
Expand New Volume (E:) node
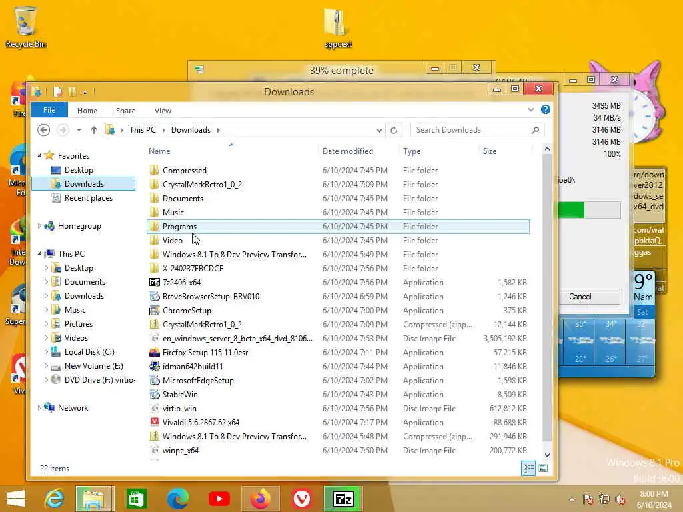[x=46, y=366]
